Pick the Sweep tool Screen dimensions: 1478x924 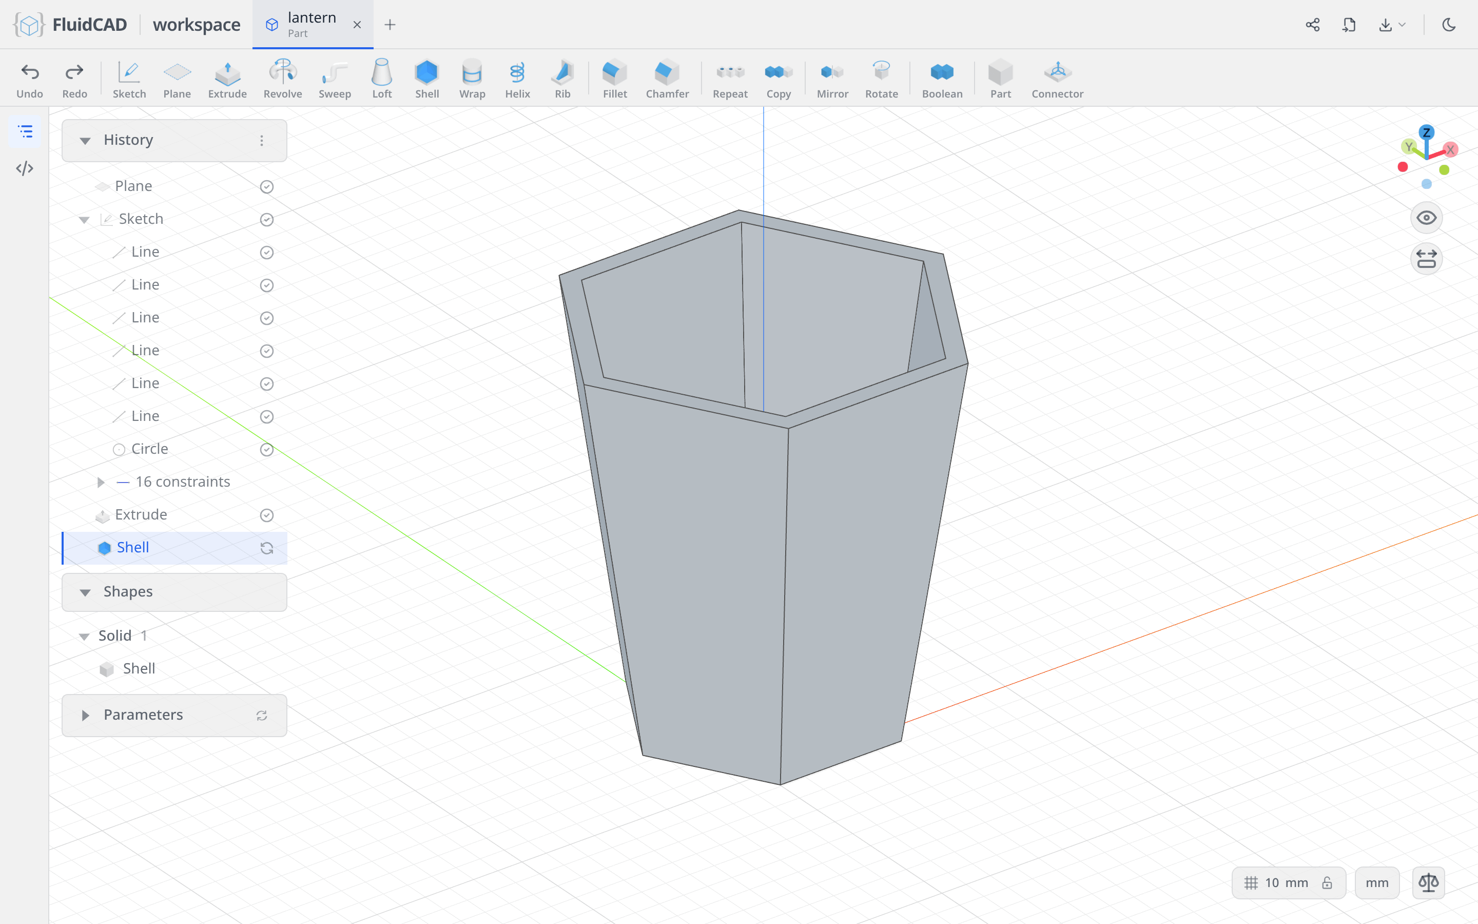pyautogui.click(x=335, y=79)
